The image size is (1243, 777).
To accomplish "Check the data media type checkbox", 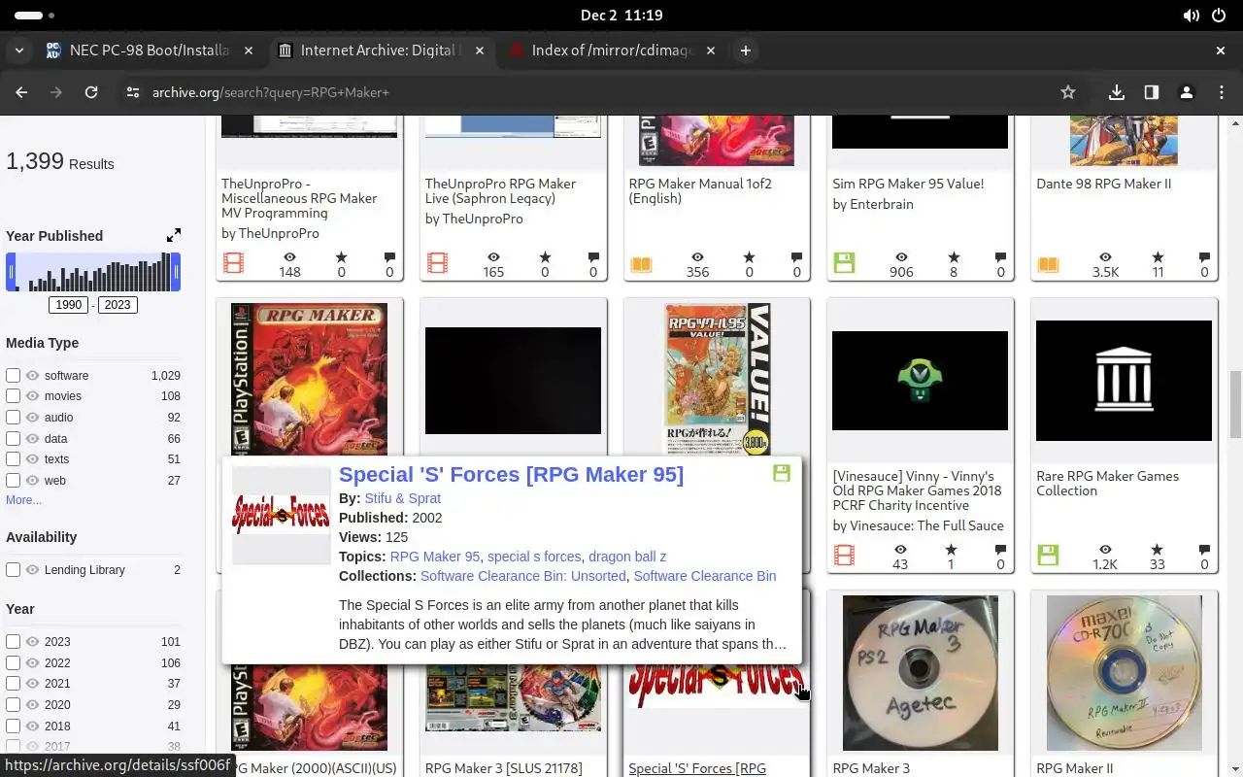I will tap(14, 438).
